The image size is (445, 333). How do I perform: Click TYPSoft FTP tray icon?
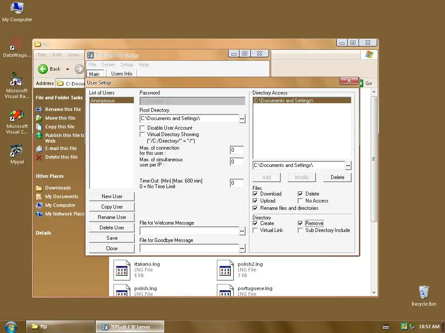coord(404,326)
